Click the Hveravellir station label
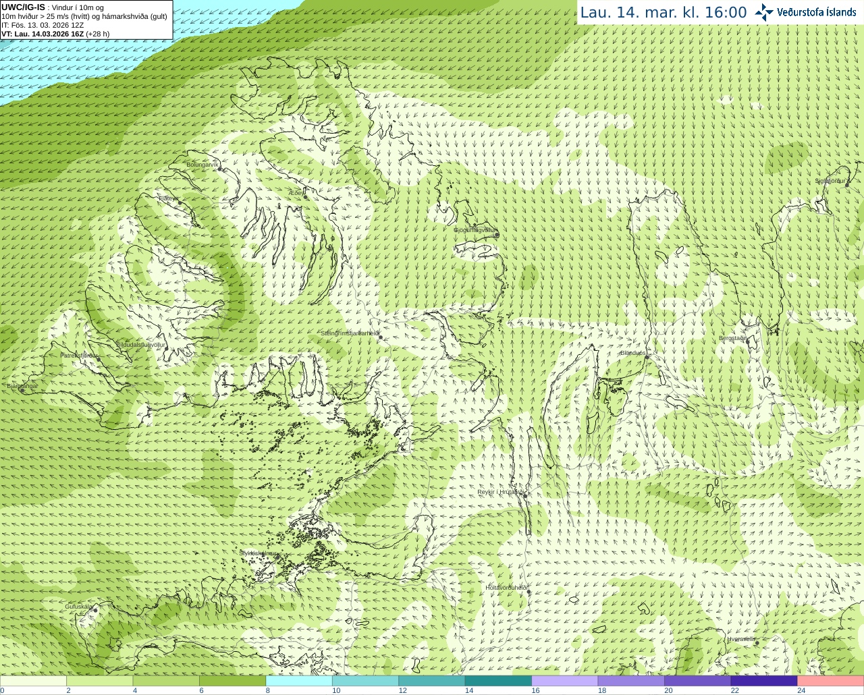The height and width of the screenshot is (695, 864). [741, 639]
